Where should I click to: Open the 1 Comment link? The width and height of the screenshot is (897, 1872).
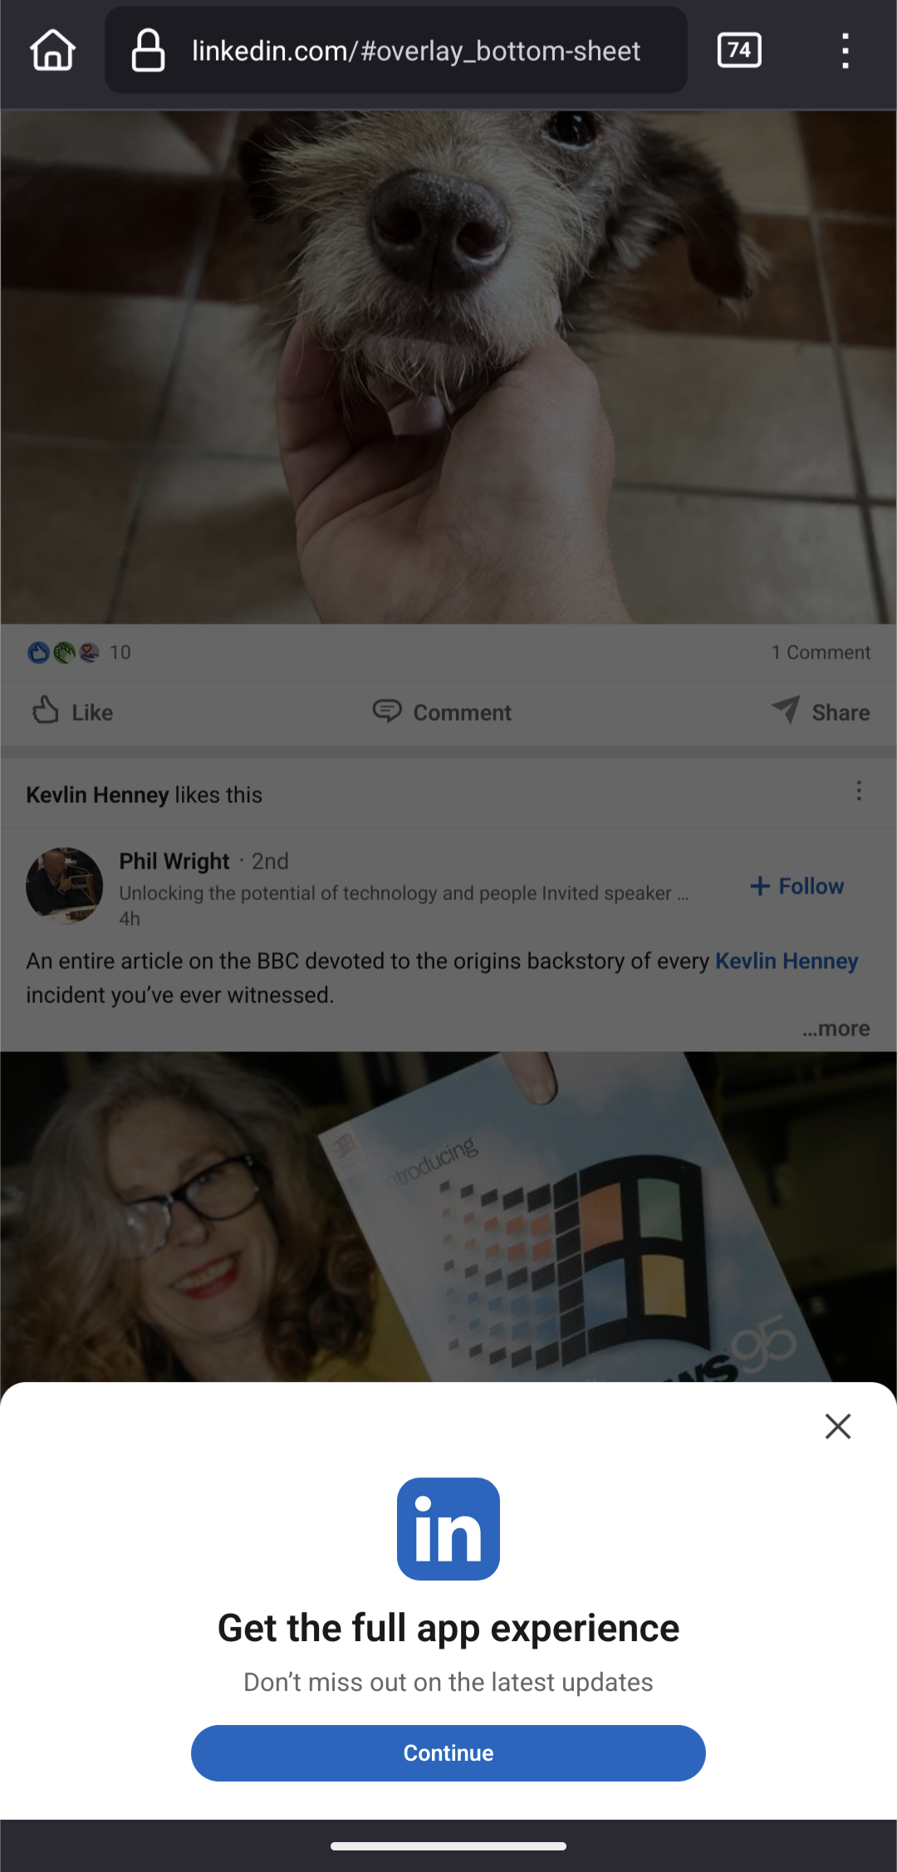[821, 653]
